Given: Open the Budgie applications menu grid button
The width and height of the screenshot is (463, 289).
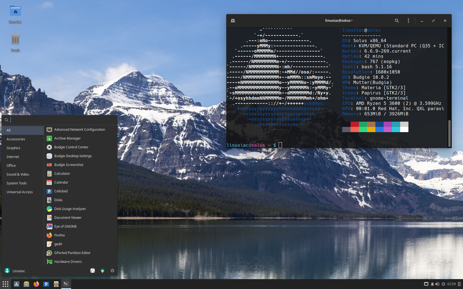Looking at the screenshot, I should tap(6, 284).
